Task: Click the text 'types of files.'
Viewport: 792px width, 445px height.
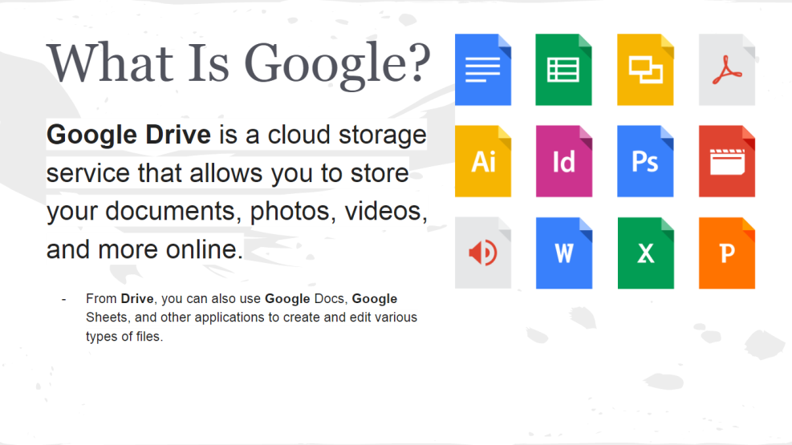Action: click(x=124, y=337)
